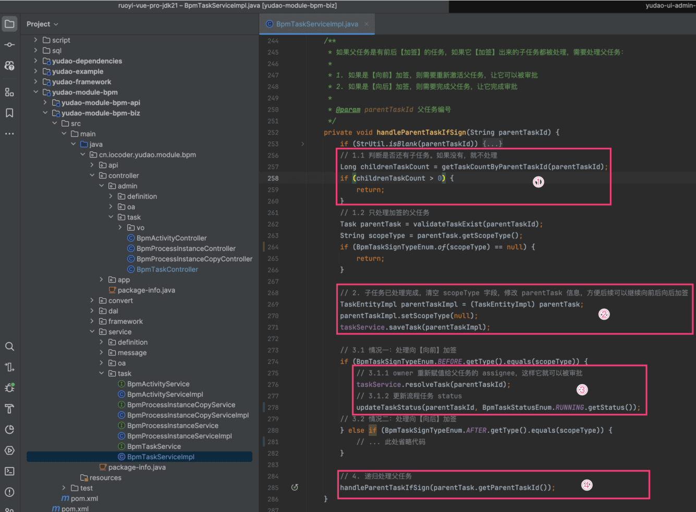The image size is (696, 512).
Task: Open the Structure tool window icon
Action: coord(9,92)
